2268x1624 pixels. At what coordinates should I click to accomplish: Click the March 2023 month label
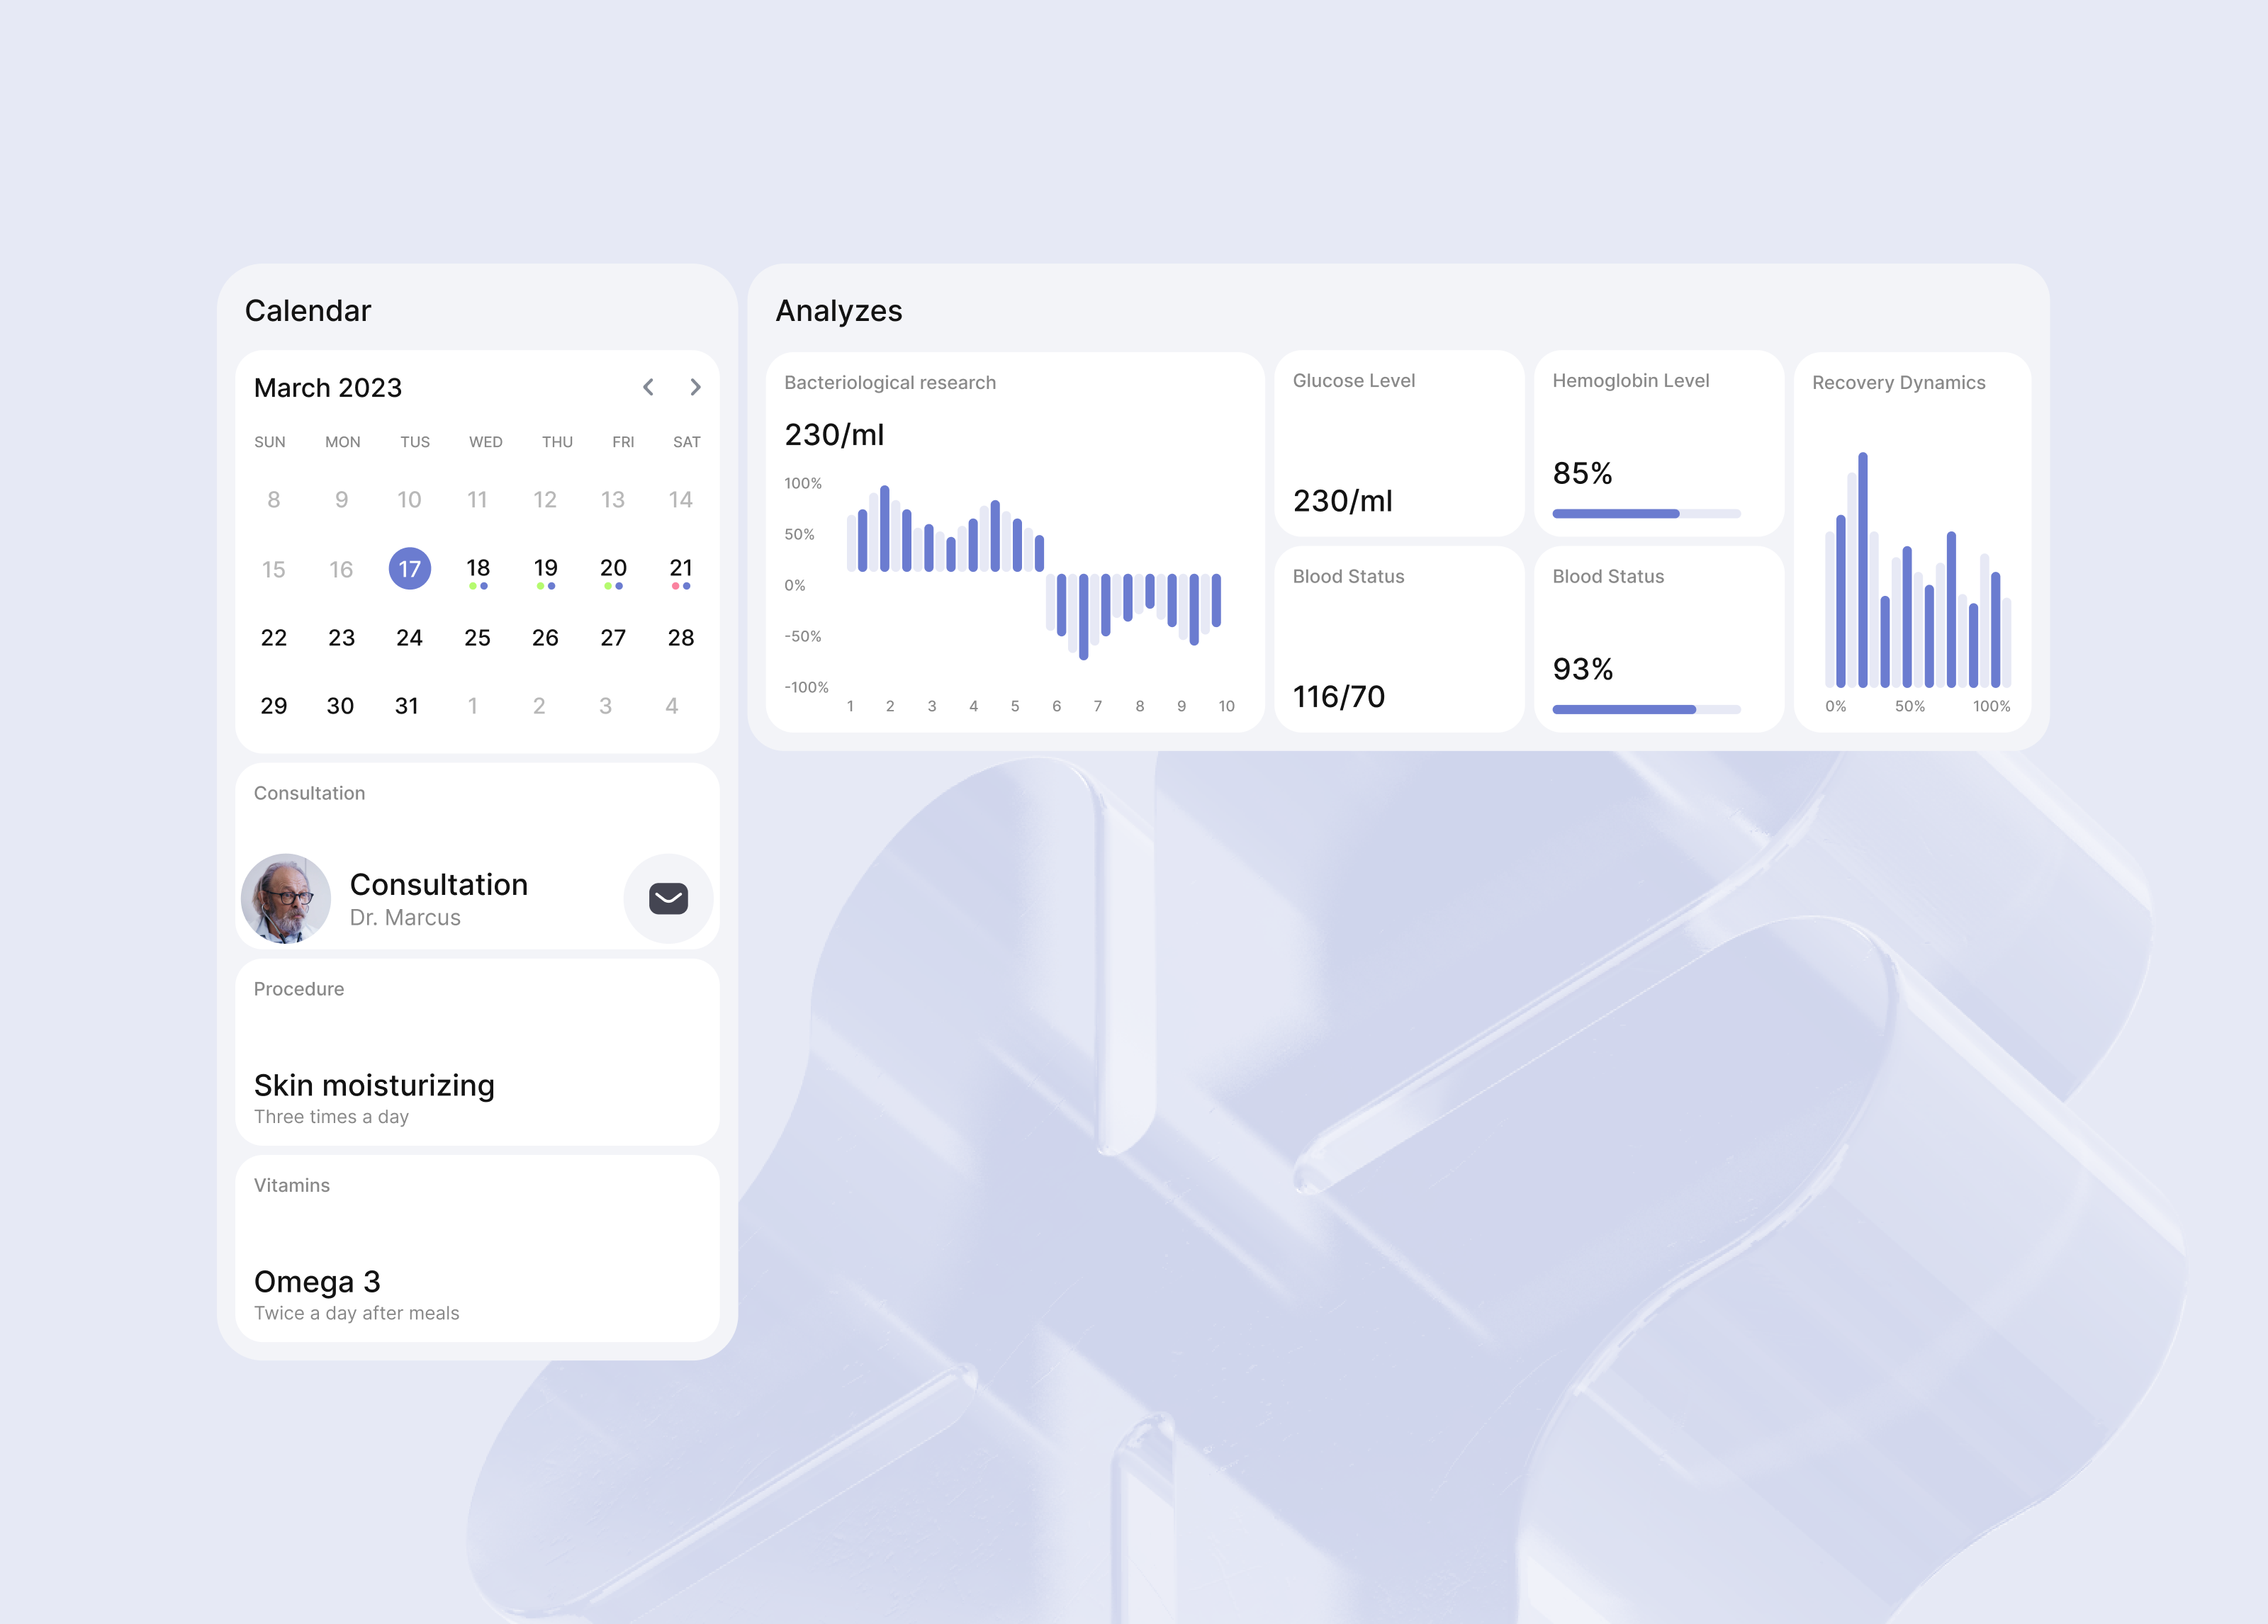point(328,388)
